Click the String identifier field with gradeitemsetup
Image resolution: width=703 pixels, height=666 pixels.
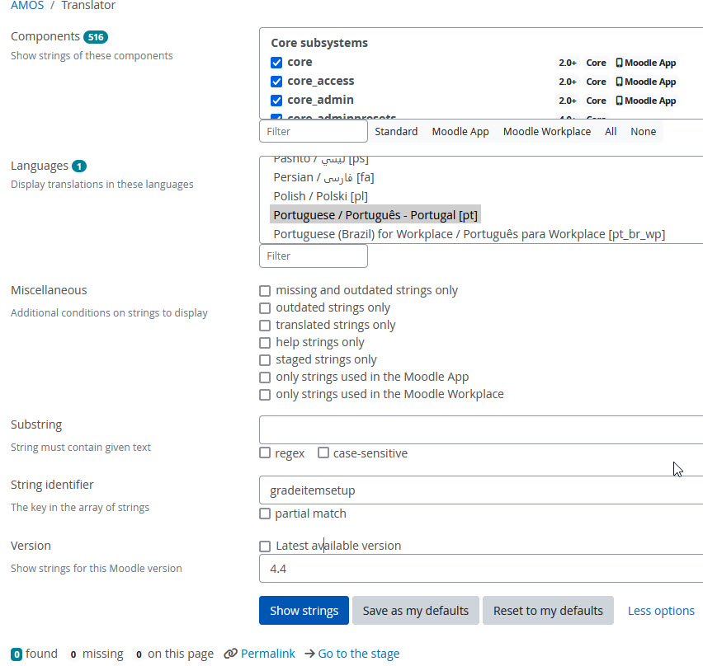(481, 490)
